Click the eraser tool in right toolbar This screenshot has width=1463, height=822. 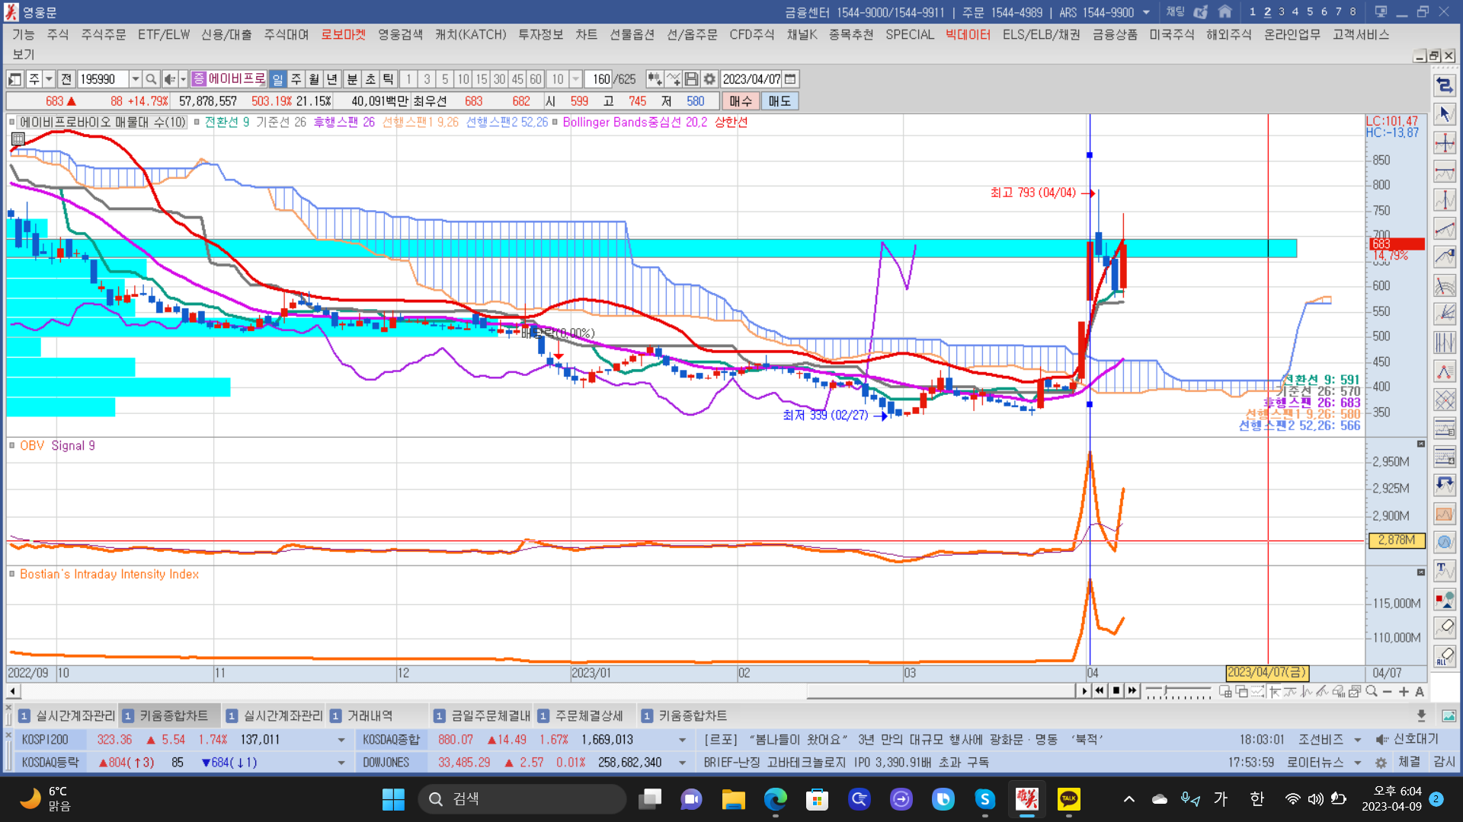[1445, 627]
